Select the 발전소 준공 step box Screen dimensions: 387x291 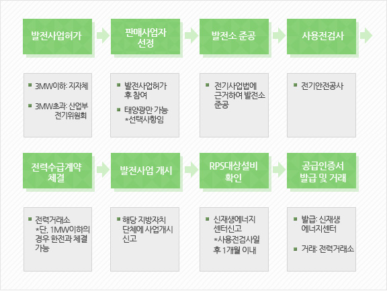coord(234,36)
